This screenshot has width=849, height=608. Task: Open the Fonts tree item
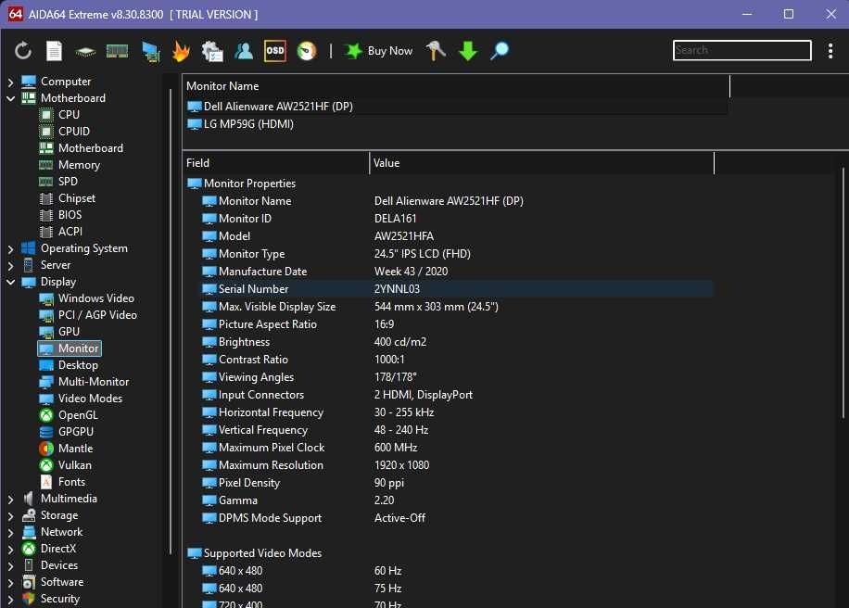tap(63, 482)
